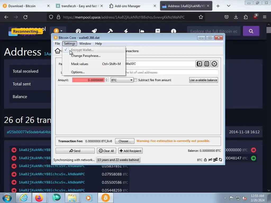Viewport: 271px width, 203px height.
Task: Open the Firefox list all tabs chevron
Action: [x=228, y=6]
